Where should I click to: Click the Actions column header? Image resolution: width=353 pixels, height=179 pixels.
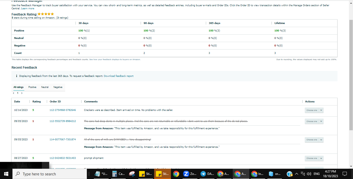(310, 102)
